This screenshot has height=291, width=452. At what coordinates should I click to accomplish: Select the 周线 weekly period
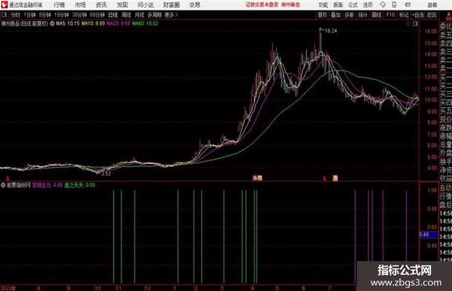click(x=126, y=15)
